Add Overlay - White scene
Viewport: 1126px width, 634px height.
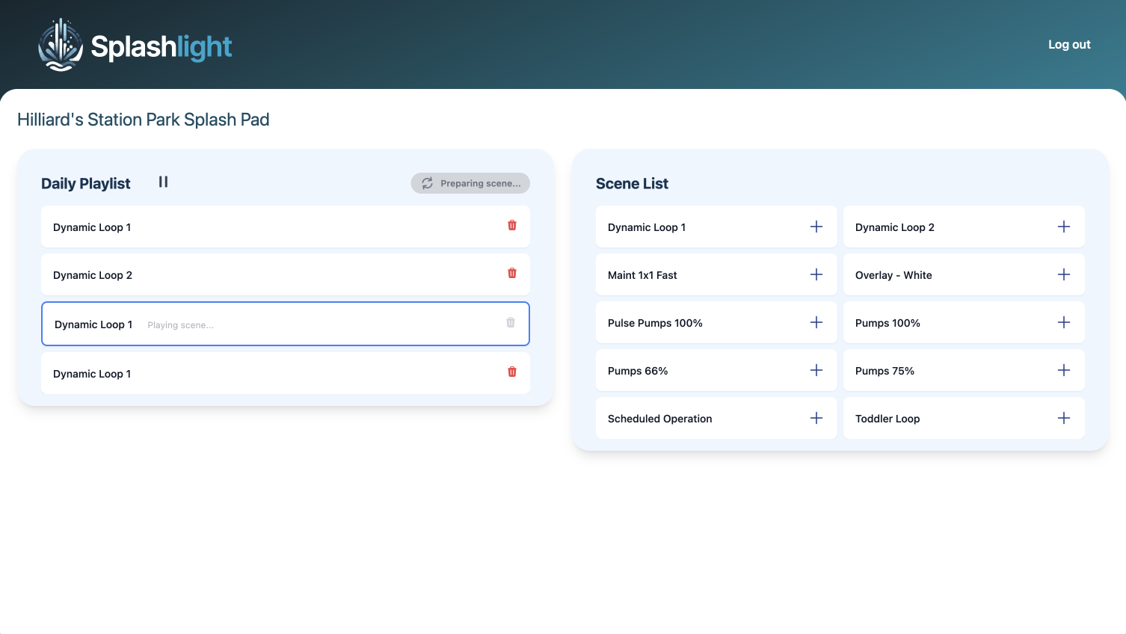(x=1063, y=274)
